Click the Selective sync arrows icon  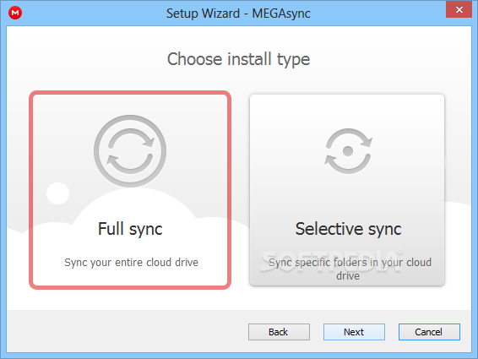tap(349, 151)
